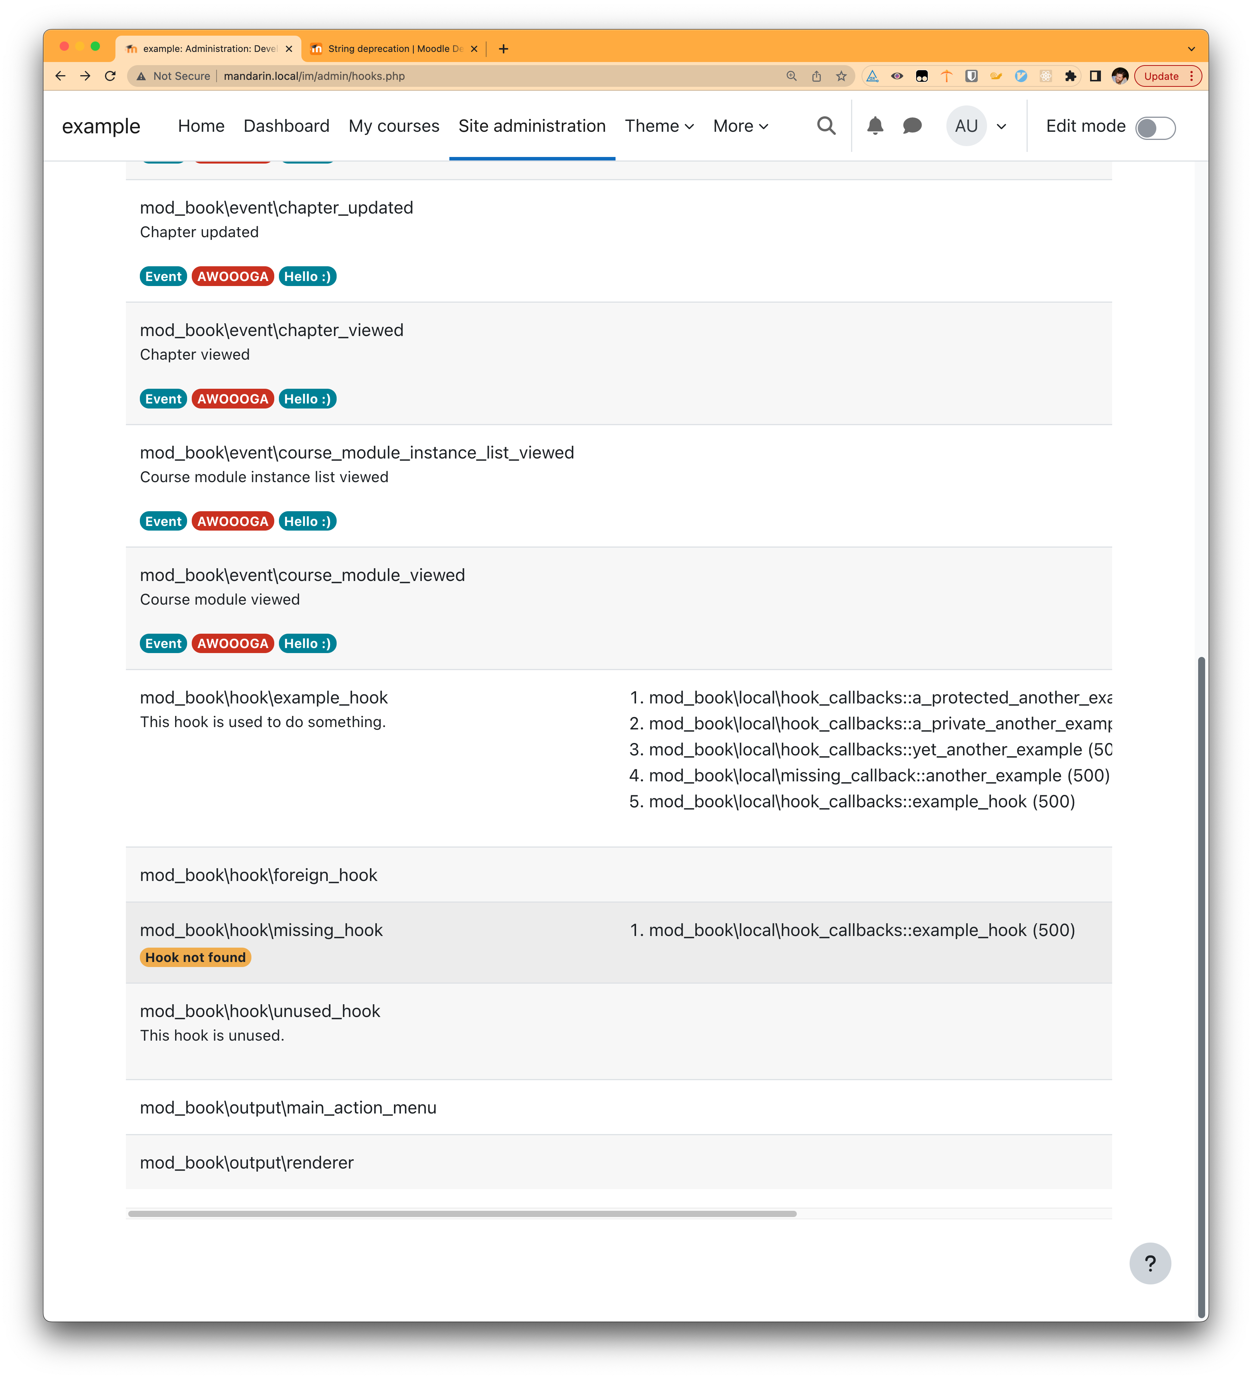This screenshot has height=1379, width=1252.
Task: Click the shield extension icon in toolbar
Action: [x=971, y=76]
